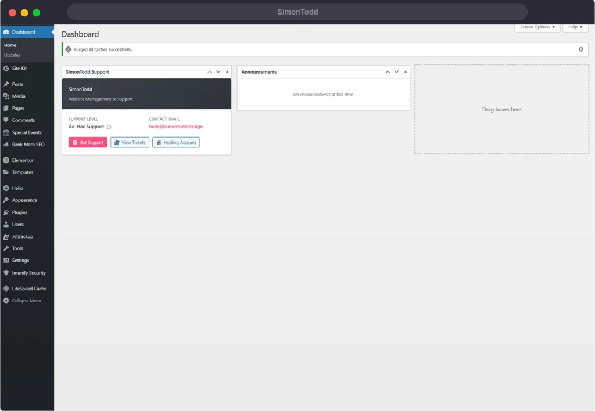Click the Imunify Security shield icon
Screen dimensions: 595x411
click(x=6, y=273)
